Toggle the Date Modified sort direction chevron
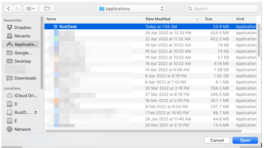 point(197,19)
